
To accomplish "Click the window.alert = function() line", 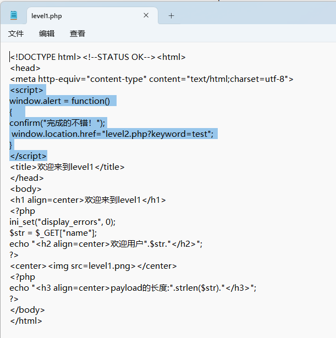I will coord(60,101).
